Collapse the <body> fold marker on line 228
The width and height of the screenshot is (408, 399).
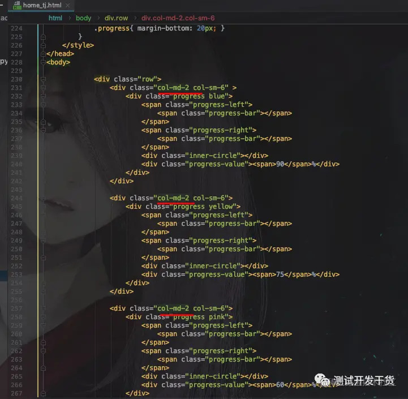click(x=43, y=62)
